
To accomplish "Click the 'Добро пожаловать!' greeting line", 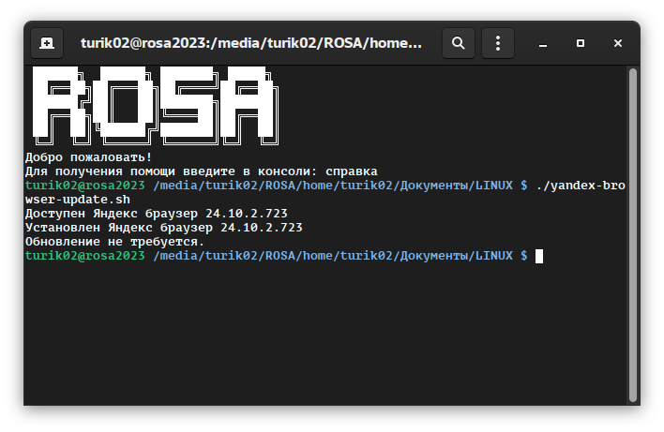I will 88,157.
